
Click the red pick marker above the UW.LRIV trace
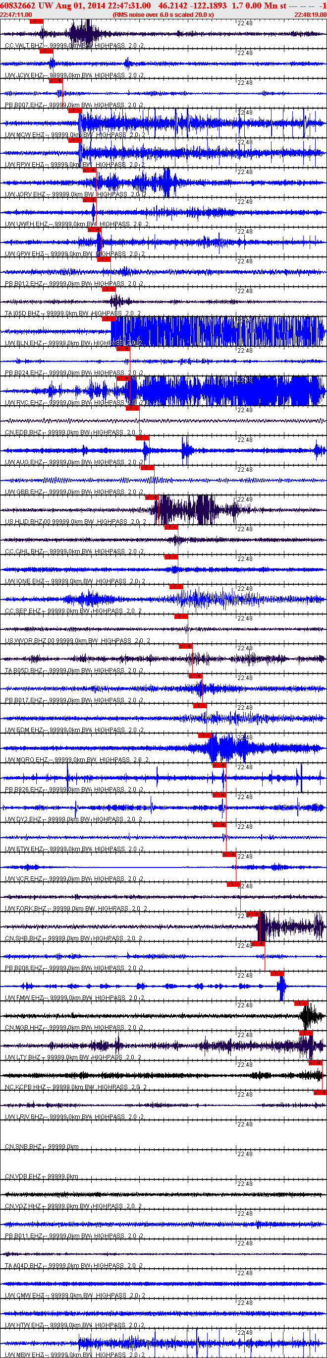point(320,1093)
